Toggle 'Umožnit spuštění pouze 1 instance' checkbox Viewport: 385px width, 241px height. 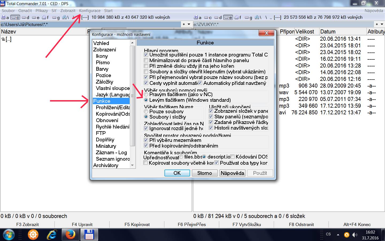(146, 55)
